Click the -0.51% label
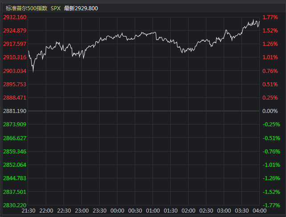The height and width of the screenshot is (217, 286). click(271, 138)
